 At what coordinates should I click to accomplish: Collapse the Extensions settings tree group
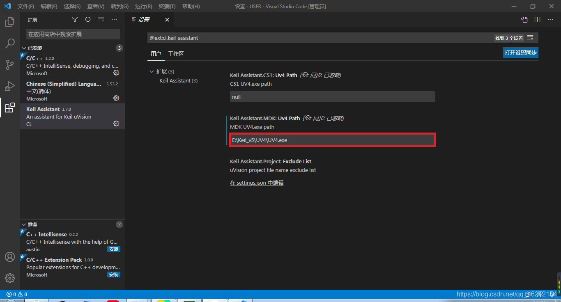pyautogui.click(x=152, y=71)
